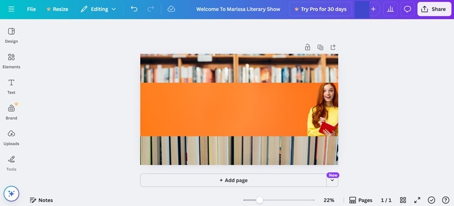Open the 22% zoom level menu
Image resolution: width=454 pixels, height=206 pixels.
coord(329,200)
